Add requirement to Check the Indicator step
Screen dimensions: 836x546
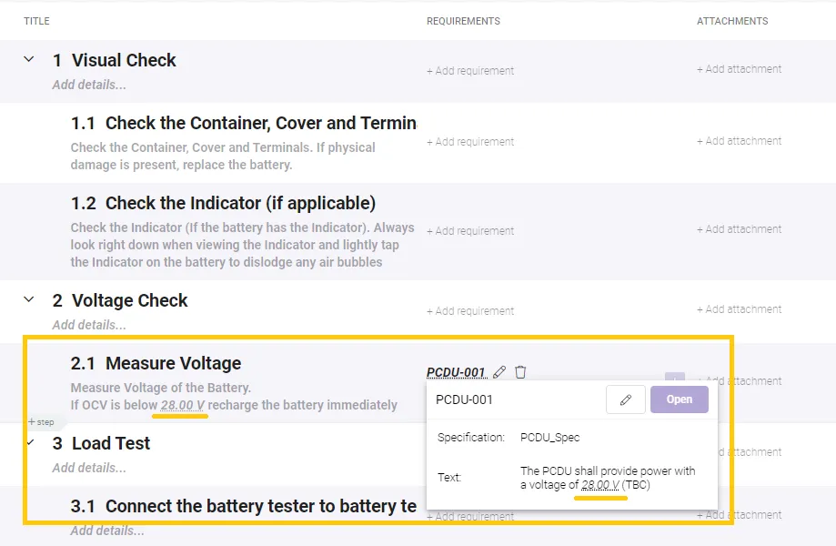point(470,231)
